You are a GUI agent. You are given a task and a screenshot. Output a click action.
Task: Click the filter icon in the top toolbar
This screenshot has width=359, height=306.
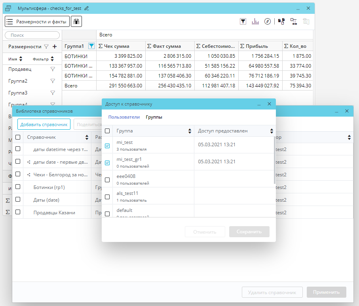tap(243, 22)
